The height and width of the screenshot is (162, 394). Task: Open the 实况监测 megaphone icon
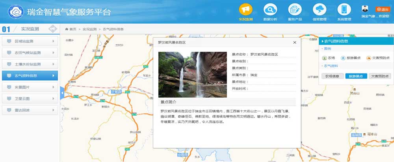(x=246, y=9)
